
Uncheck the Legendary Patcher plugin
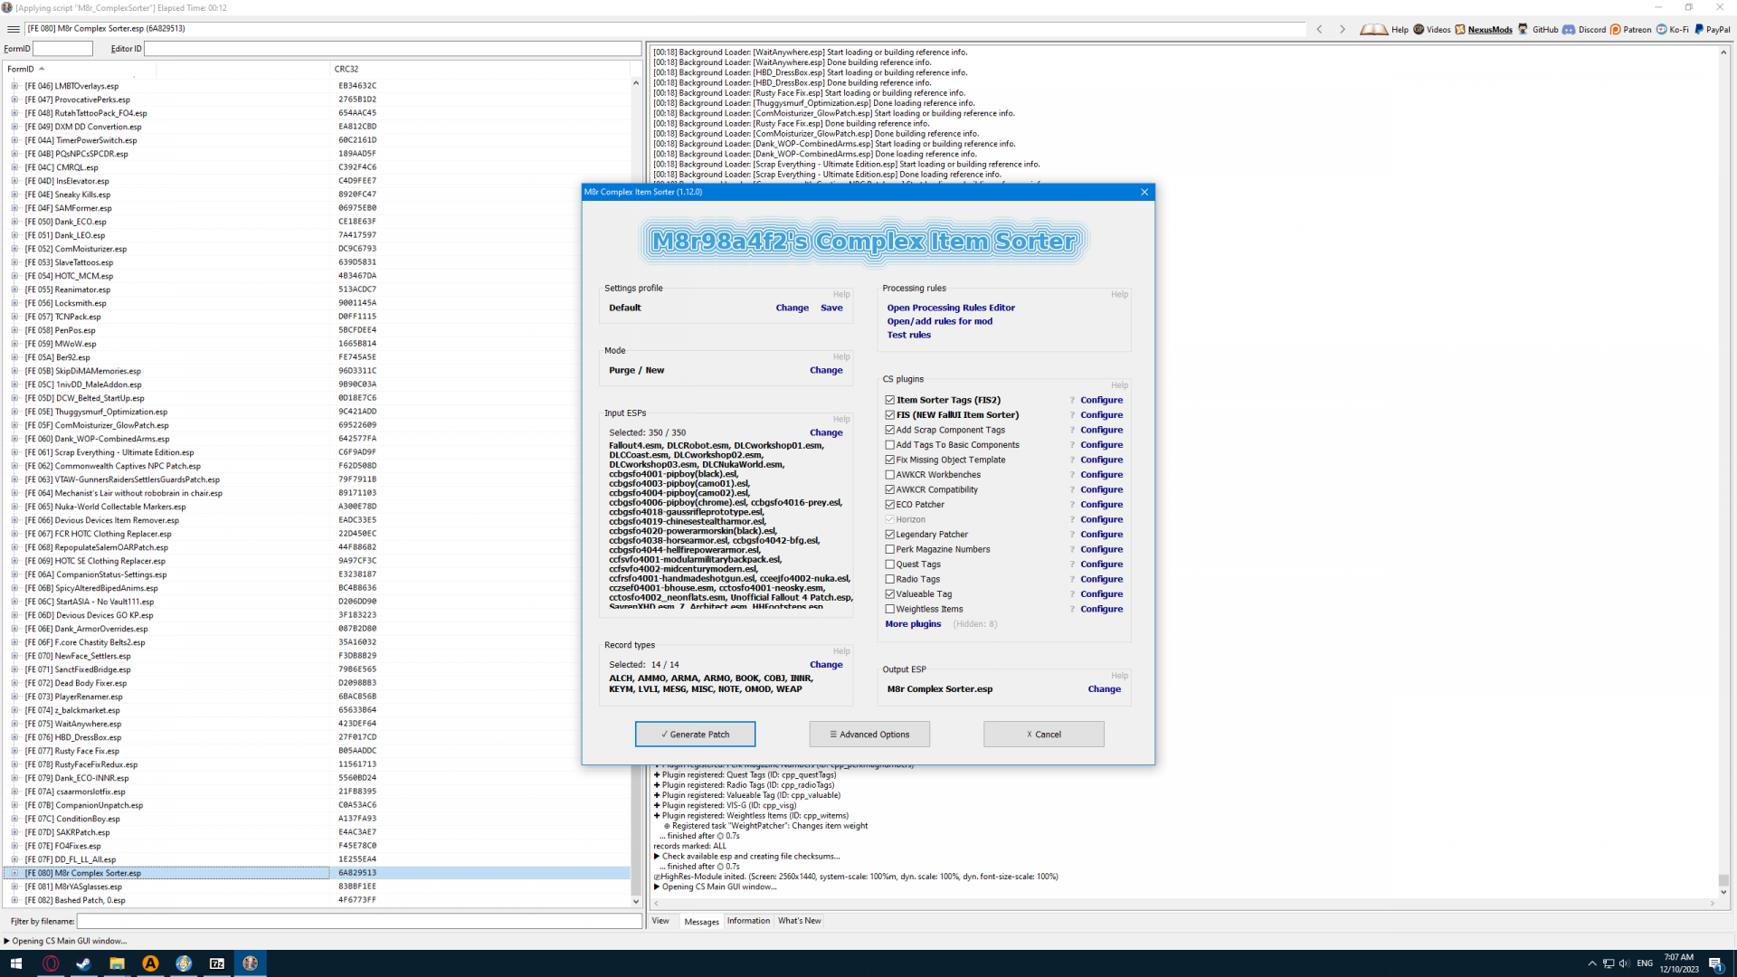click(x=890, y=535)
